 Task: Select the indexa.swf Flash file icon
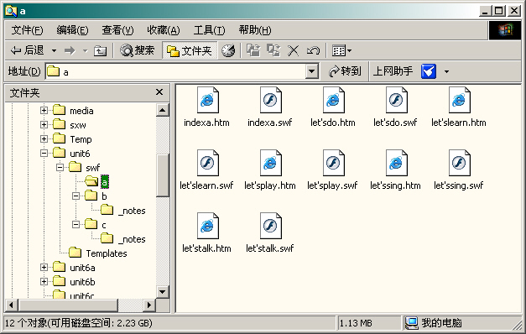pyautogui.click(x=270, y=100)
